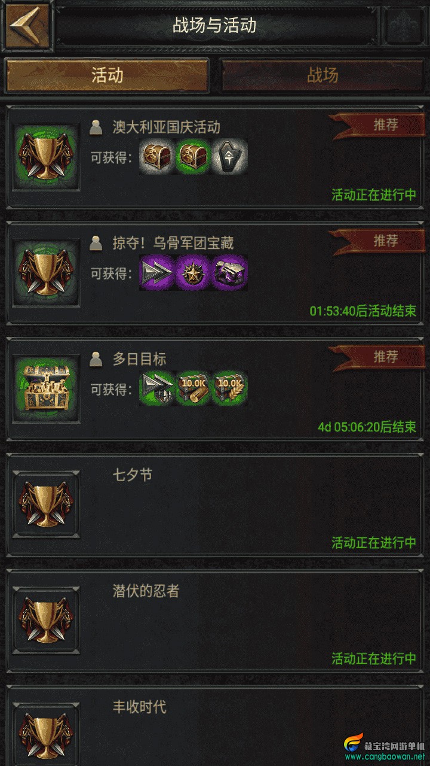Image resolution: width=430 pixels, height=766 pixels.
Task: Tap 推荐 ribbon on 澳大利亚国庆活动
Action: point(376,125)
